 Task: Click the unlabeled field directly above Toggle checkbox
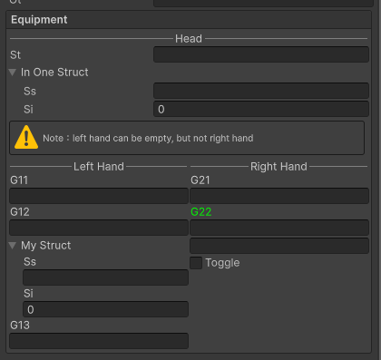279,246
